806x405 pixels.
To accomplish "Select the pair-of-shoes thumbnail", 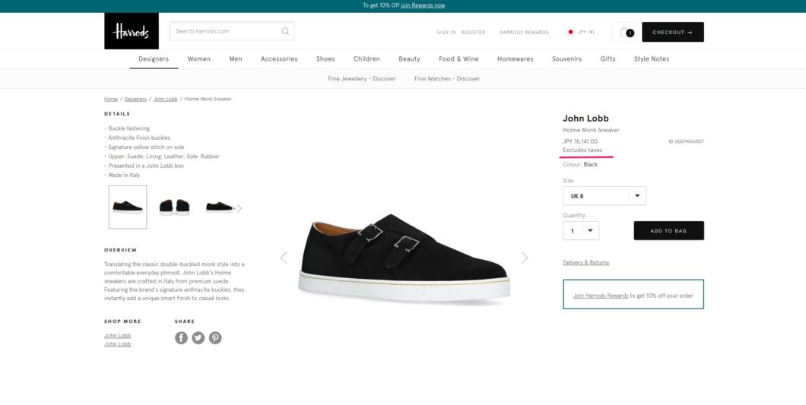I will [174, 207].
